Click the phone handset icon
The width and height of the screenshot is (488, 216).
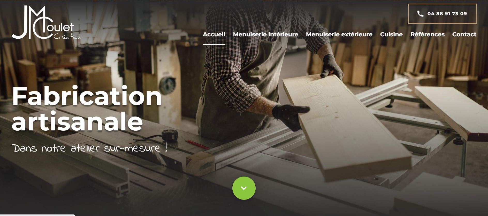click(420, 14)
